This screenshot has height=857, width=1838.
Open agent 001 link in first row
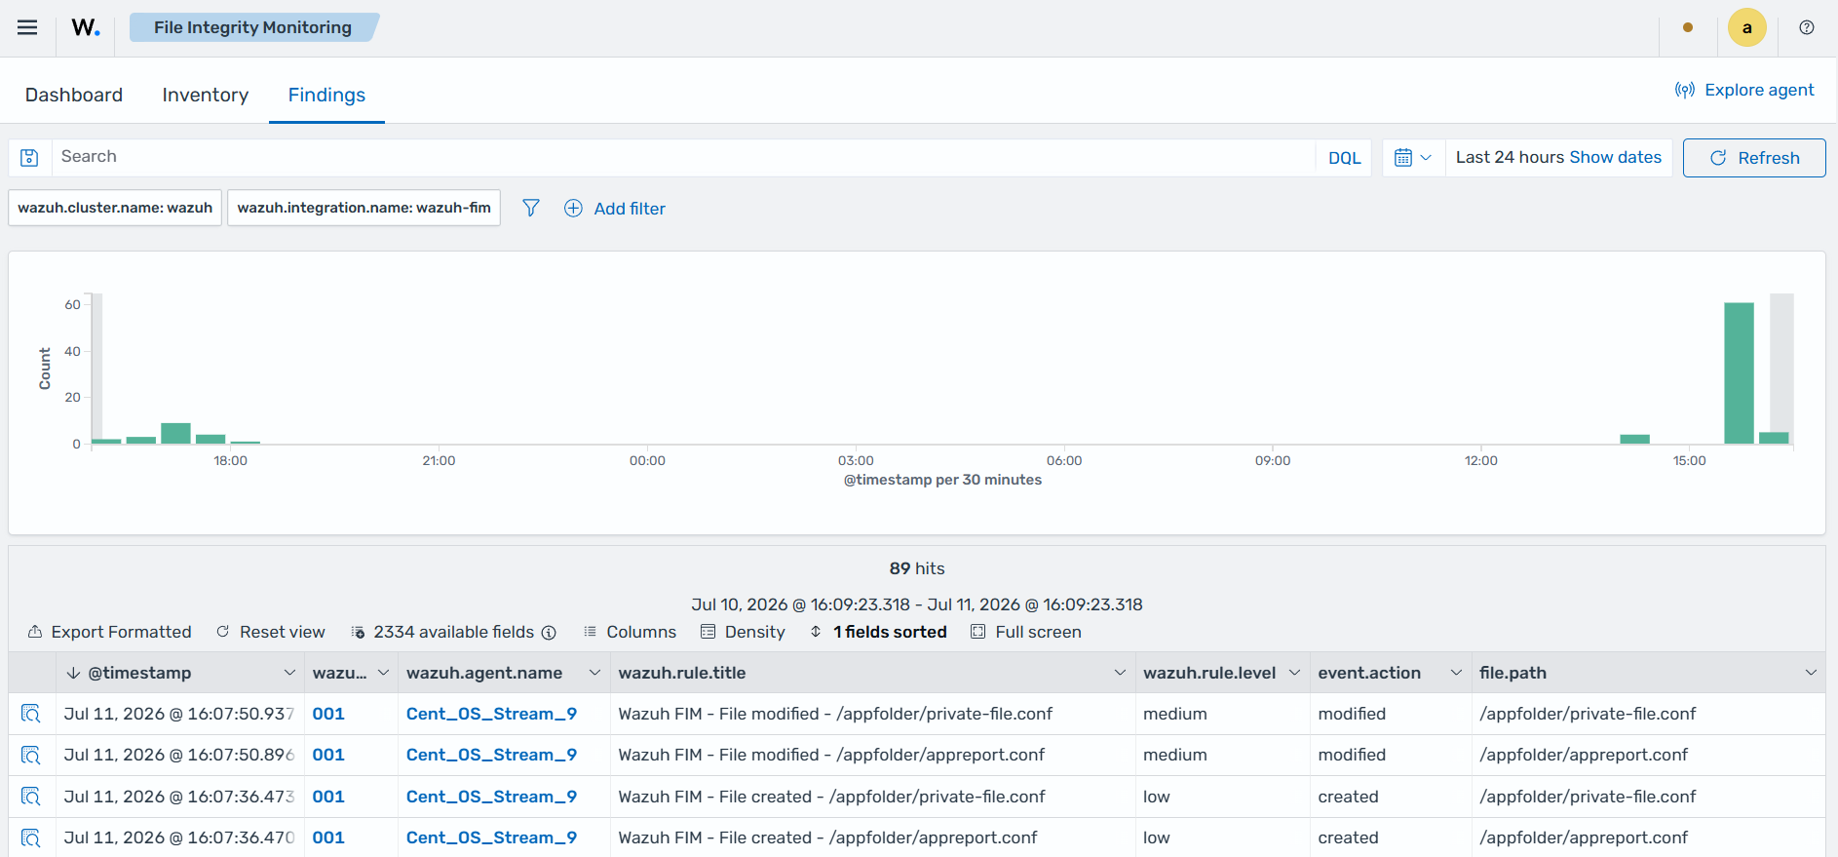point(328,714)
